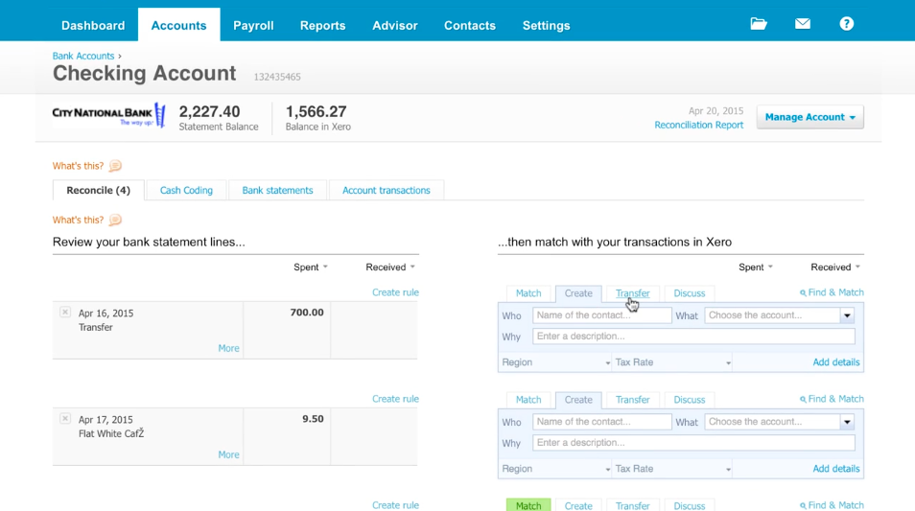This screenshot has width=915, height=511.
Task: Sort by Received in Xero transactions
Action: point(835,267)
